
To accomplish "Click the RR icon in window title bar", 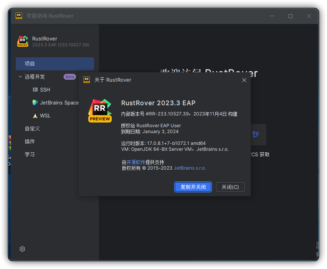I will [x=19, y=16].
